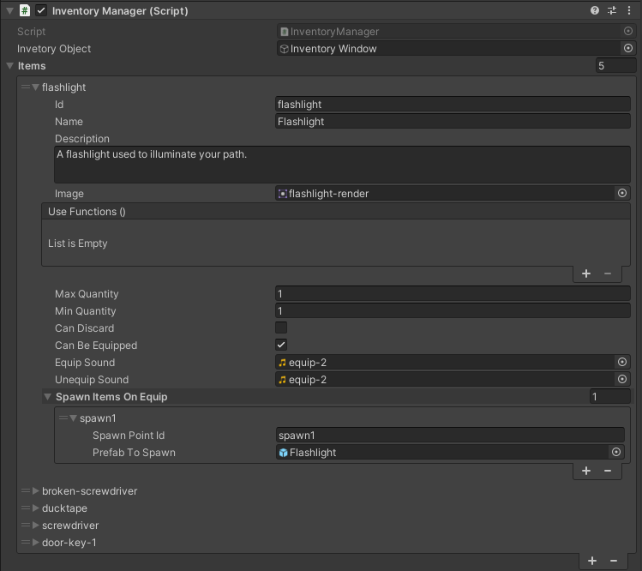Viewport: 642px width, 571px height.
Task: Open object picker for Equip Sound
Action: [622, 363]
